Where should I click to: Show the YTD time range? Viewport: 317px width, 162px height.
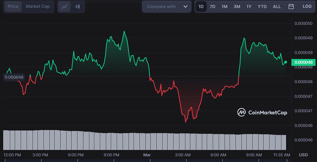click(262, 7)
